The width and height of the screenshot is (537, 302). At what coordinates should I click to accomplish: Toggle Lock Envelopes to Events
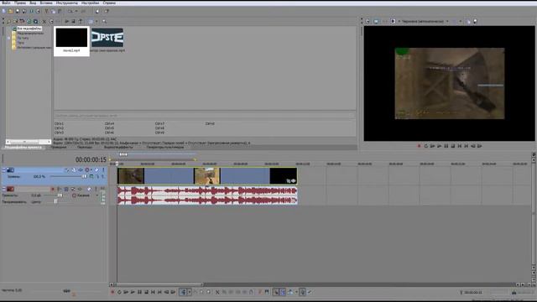[302, 292]
